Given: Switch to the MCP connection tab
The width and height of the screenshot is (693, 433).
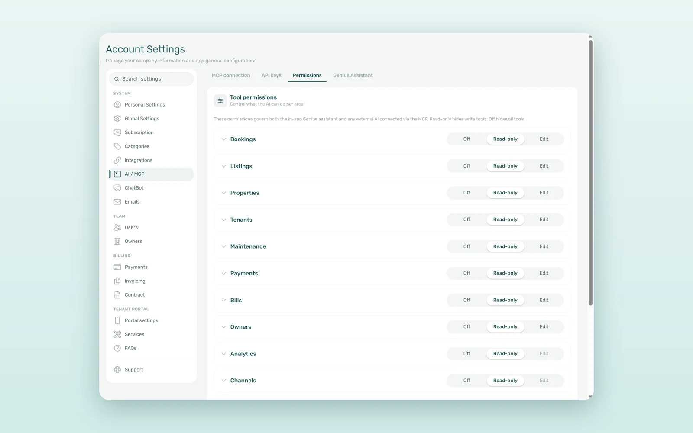Looking at the screenshot, I should coord(231,75).
